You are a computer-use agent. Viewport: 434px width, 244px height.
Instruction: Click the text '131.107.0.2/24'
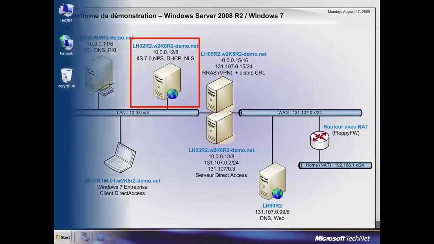tap(221, 163)
